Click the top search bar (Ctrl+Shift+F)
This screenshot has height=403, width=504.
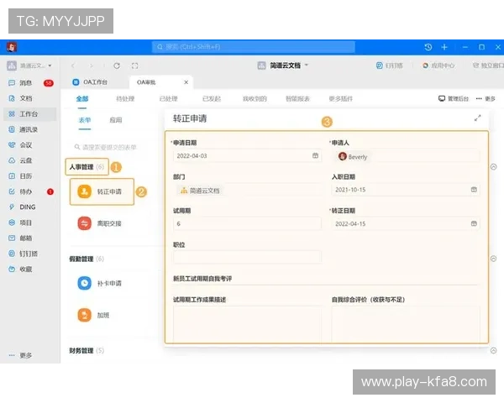(254, 47)
